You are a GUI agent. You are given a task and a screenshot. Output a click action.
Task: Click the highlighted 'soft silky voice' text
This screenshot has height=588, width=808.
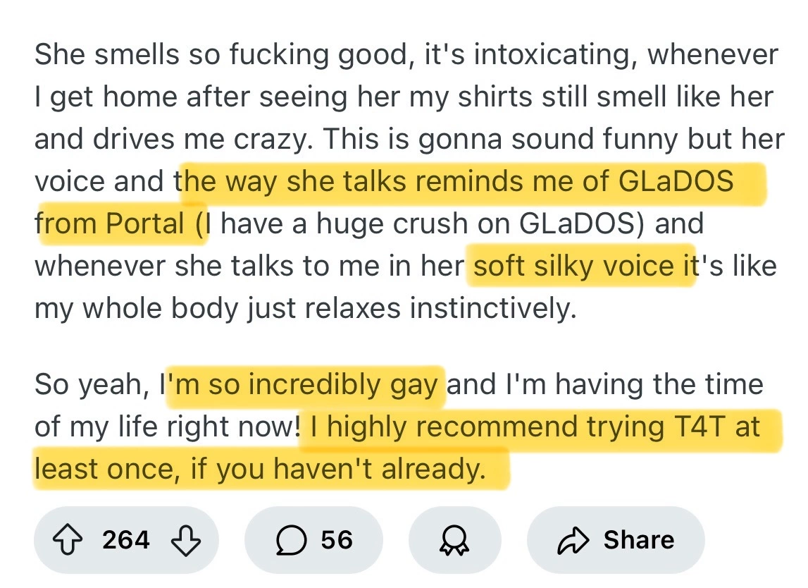click(574, 266)
